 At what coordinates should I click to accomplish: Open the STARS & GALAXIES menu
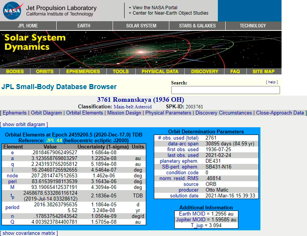click(197, 25)
